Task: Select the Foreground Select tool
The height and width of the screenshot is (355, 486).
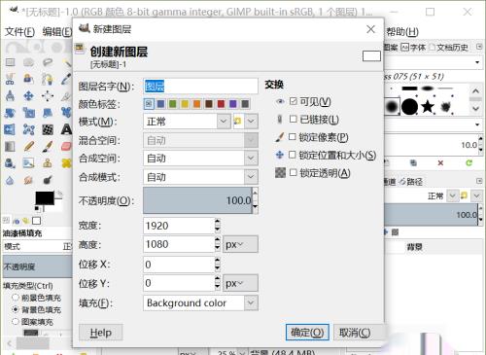Action: coord(28,79)
